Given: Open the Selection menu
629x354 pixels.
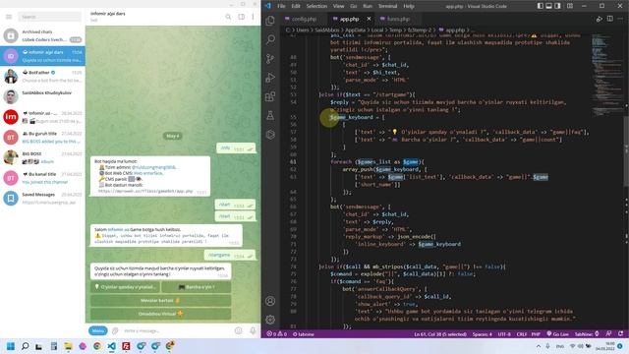Looking at the screenshot, I should click(316, 6).
